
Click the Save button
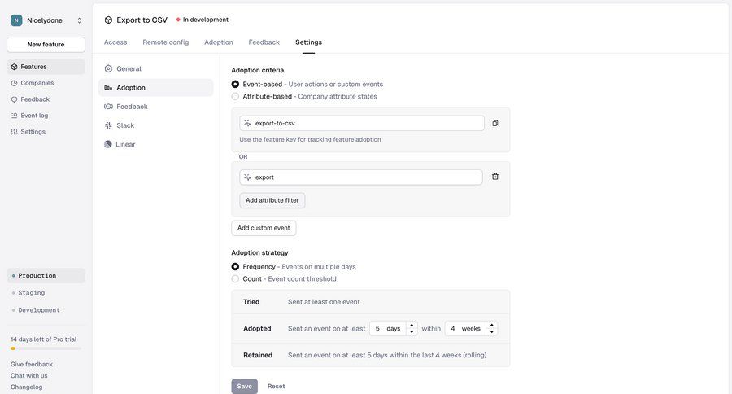[x=245, y=387]
